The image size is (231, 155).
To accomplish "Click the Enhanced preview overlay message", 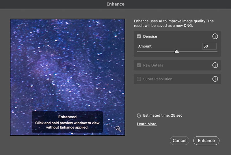I will [x=67, y=122].
